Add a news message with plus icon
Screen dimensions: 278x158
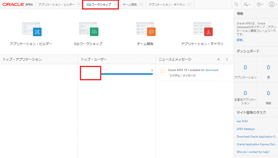pos(219,59)
